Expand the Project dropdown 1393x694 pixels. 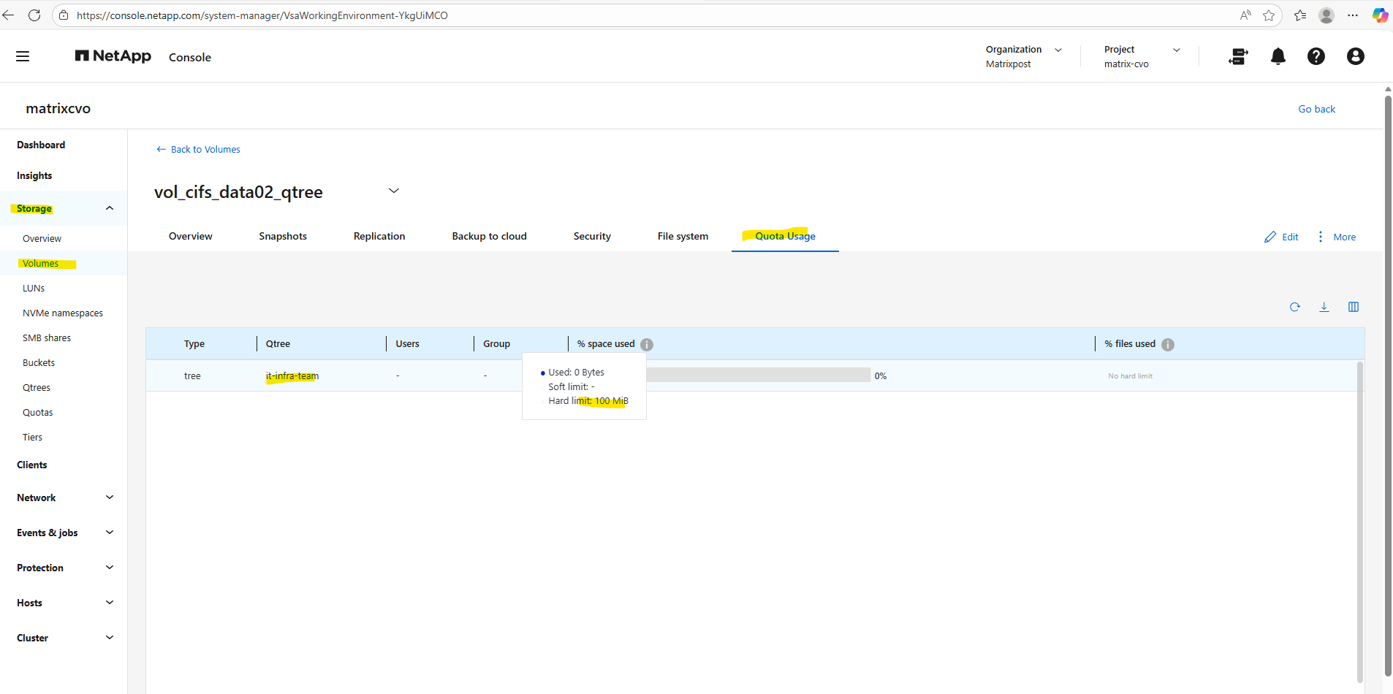(x=1176, y=50)
